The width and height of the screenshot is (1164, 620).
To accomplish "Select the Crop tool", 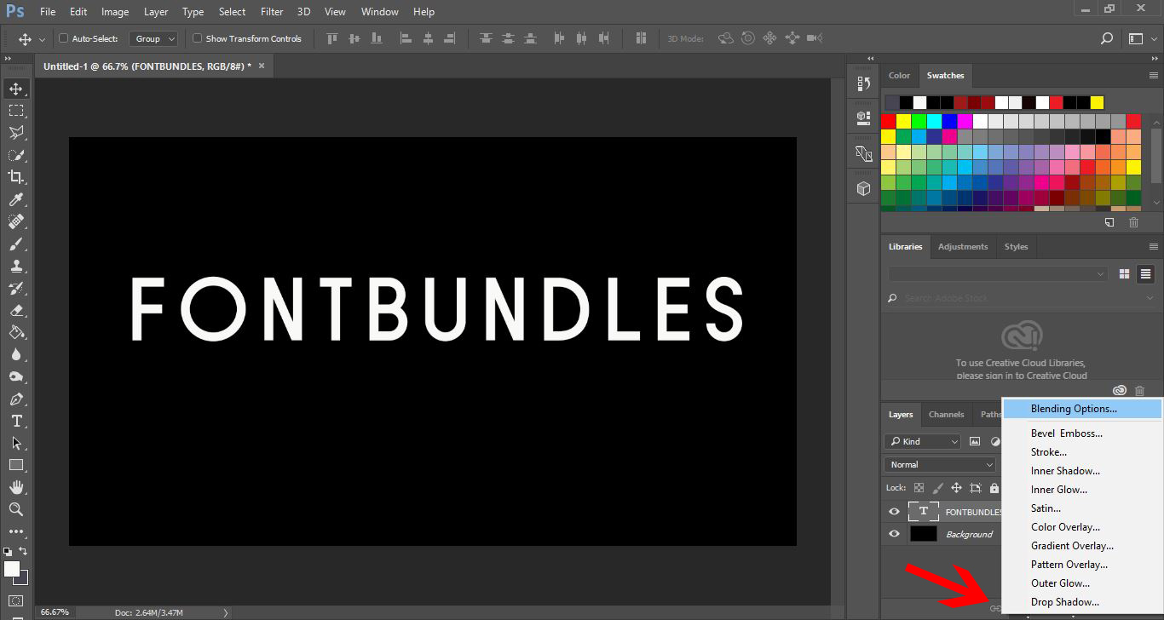I will tap(16, 177).
